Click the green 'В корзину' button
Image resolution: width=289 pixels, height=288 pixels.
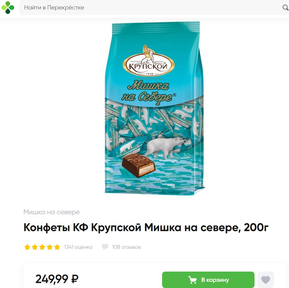pyautogui.click(x=208, y=280)
